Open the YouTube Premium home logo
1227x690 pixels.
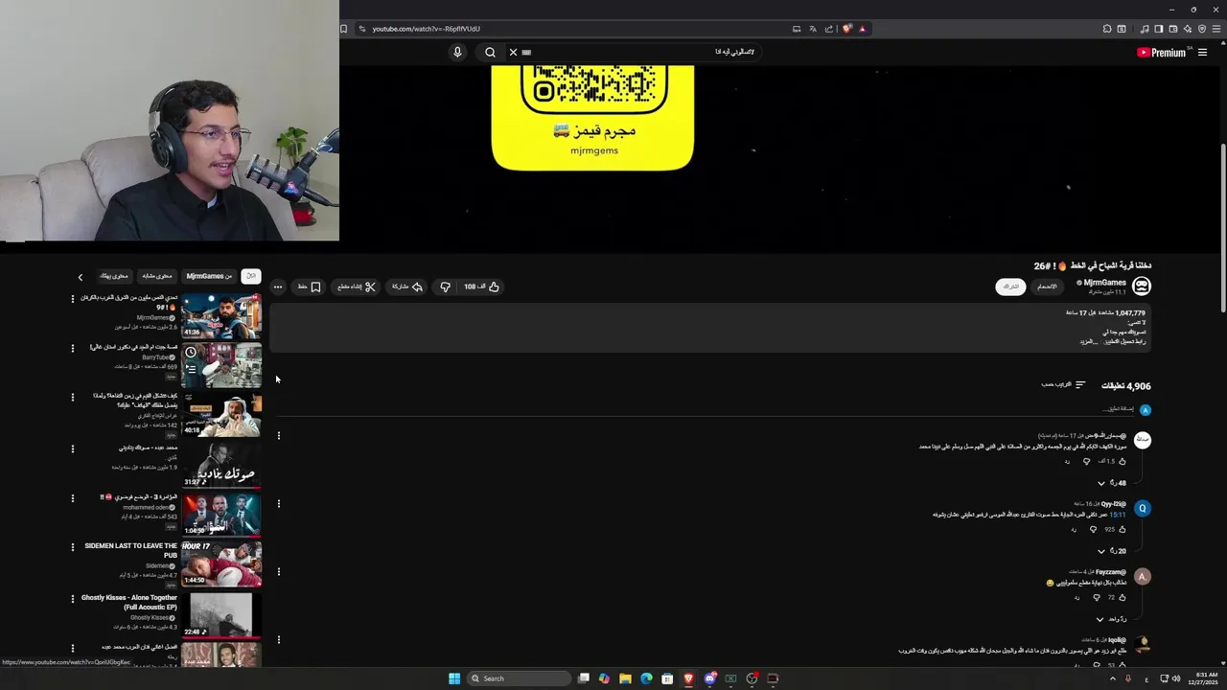coord(1162,53)
